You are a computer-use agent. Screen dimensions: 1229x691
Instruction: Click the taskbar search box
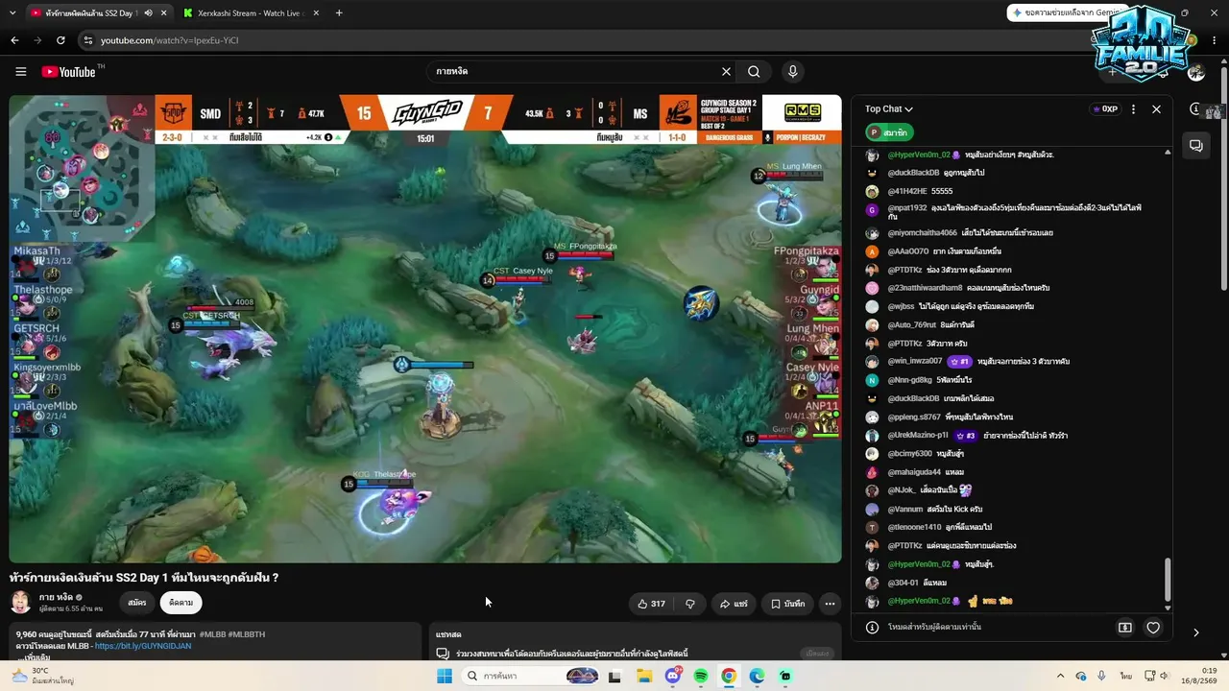click(x=532, y=676)
